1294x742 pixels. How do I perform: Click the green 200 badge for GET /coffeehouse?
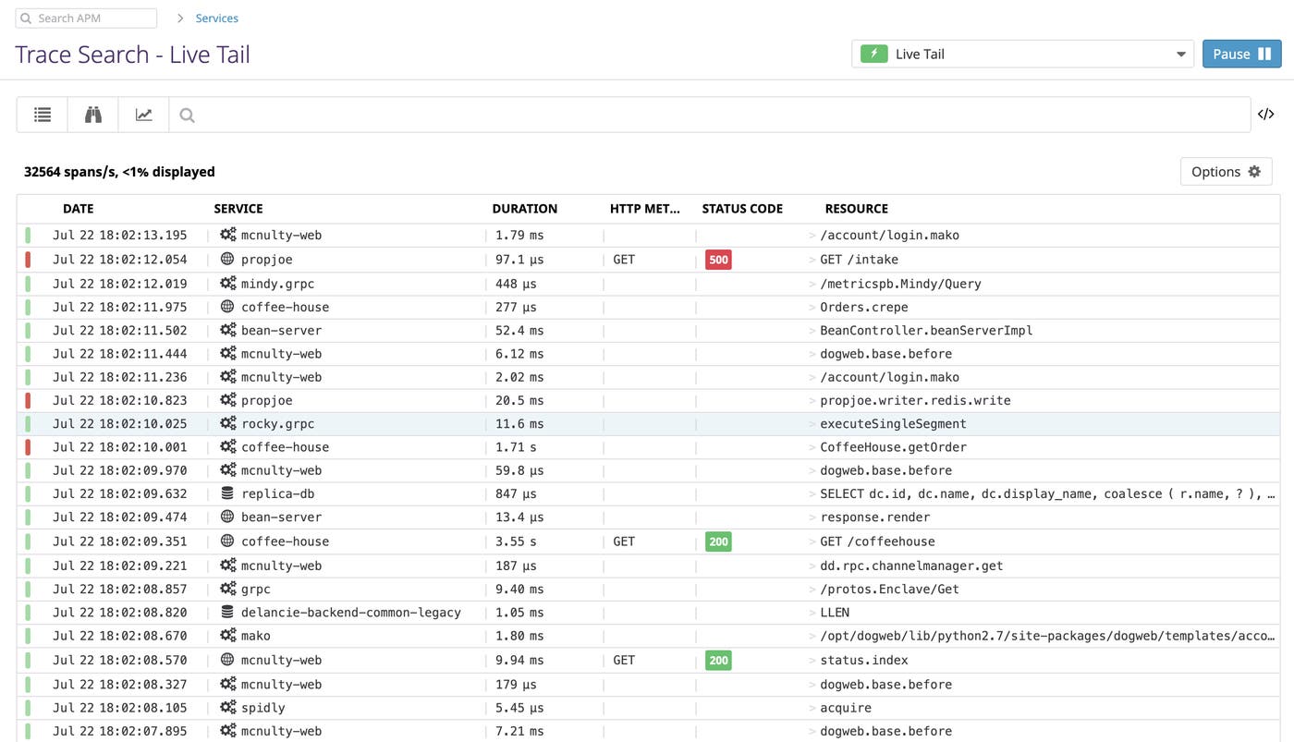pos(718,541)
